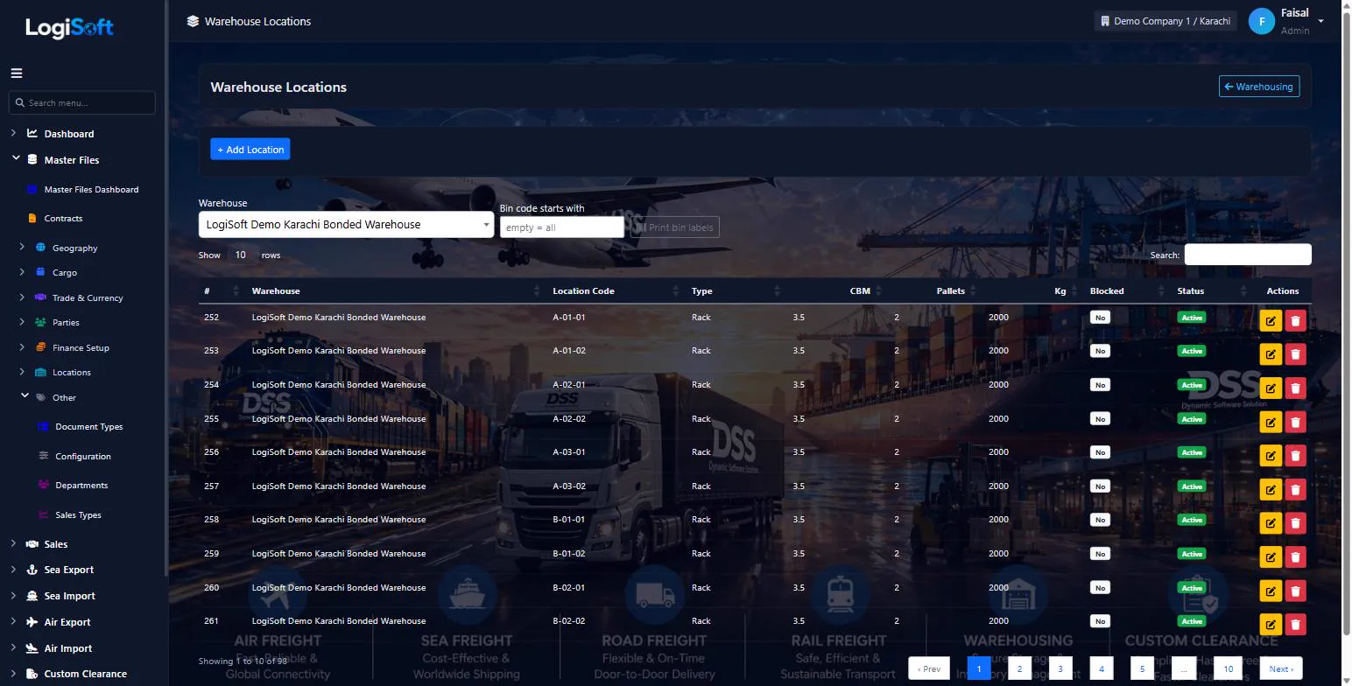1352x686 pixels.
Task: Go to Next page of results
Action: (1280, 668)
